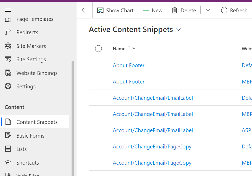Click the Shortcuts icon
Screen dimensions: 252x176
point(8,163)
